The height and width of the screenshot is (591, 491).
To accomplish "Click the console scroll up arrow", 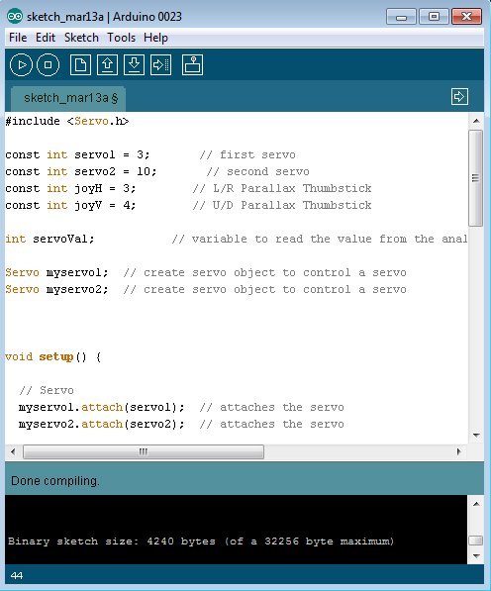I will pyautogui.click(x=476, y=504).
